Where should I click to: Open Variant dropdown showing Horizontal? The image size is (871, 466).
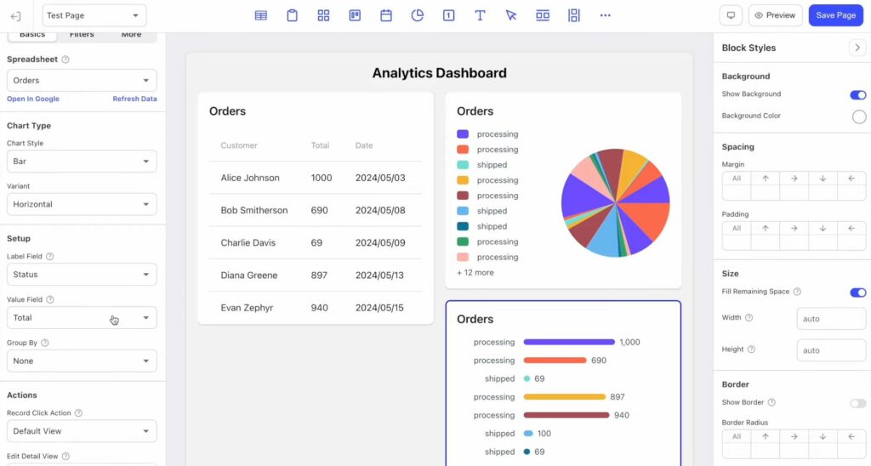pos(82,204)
